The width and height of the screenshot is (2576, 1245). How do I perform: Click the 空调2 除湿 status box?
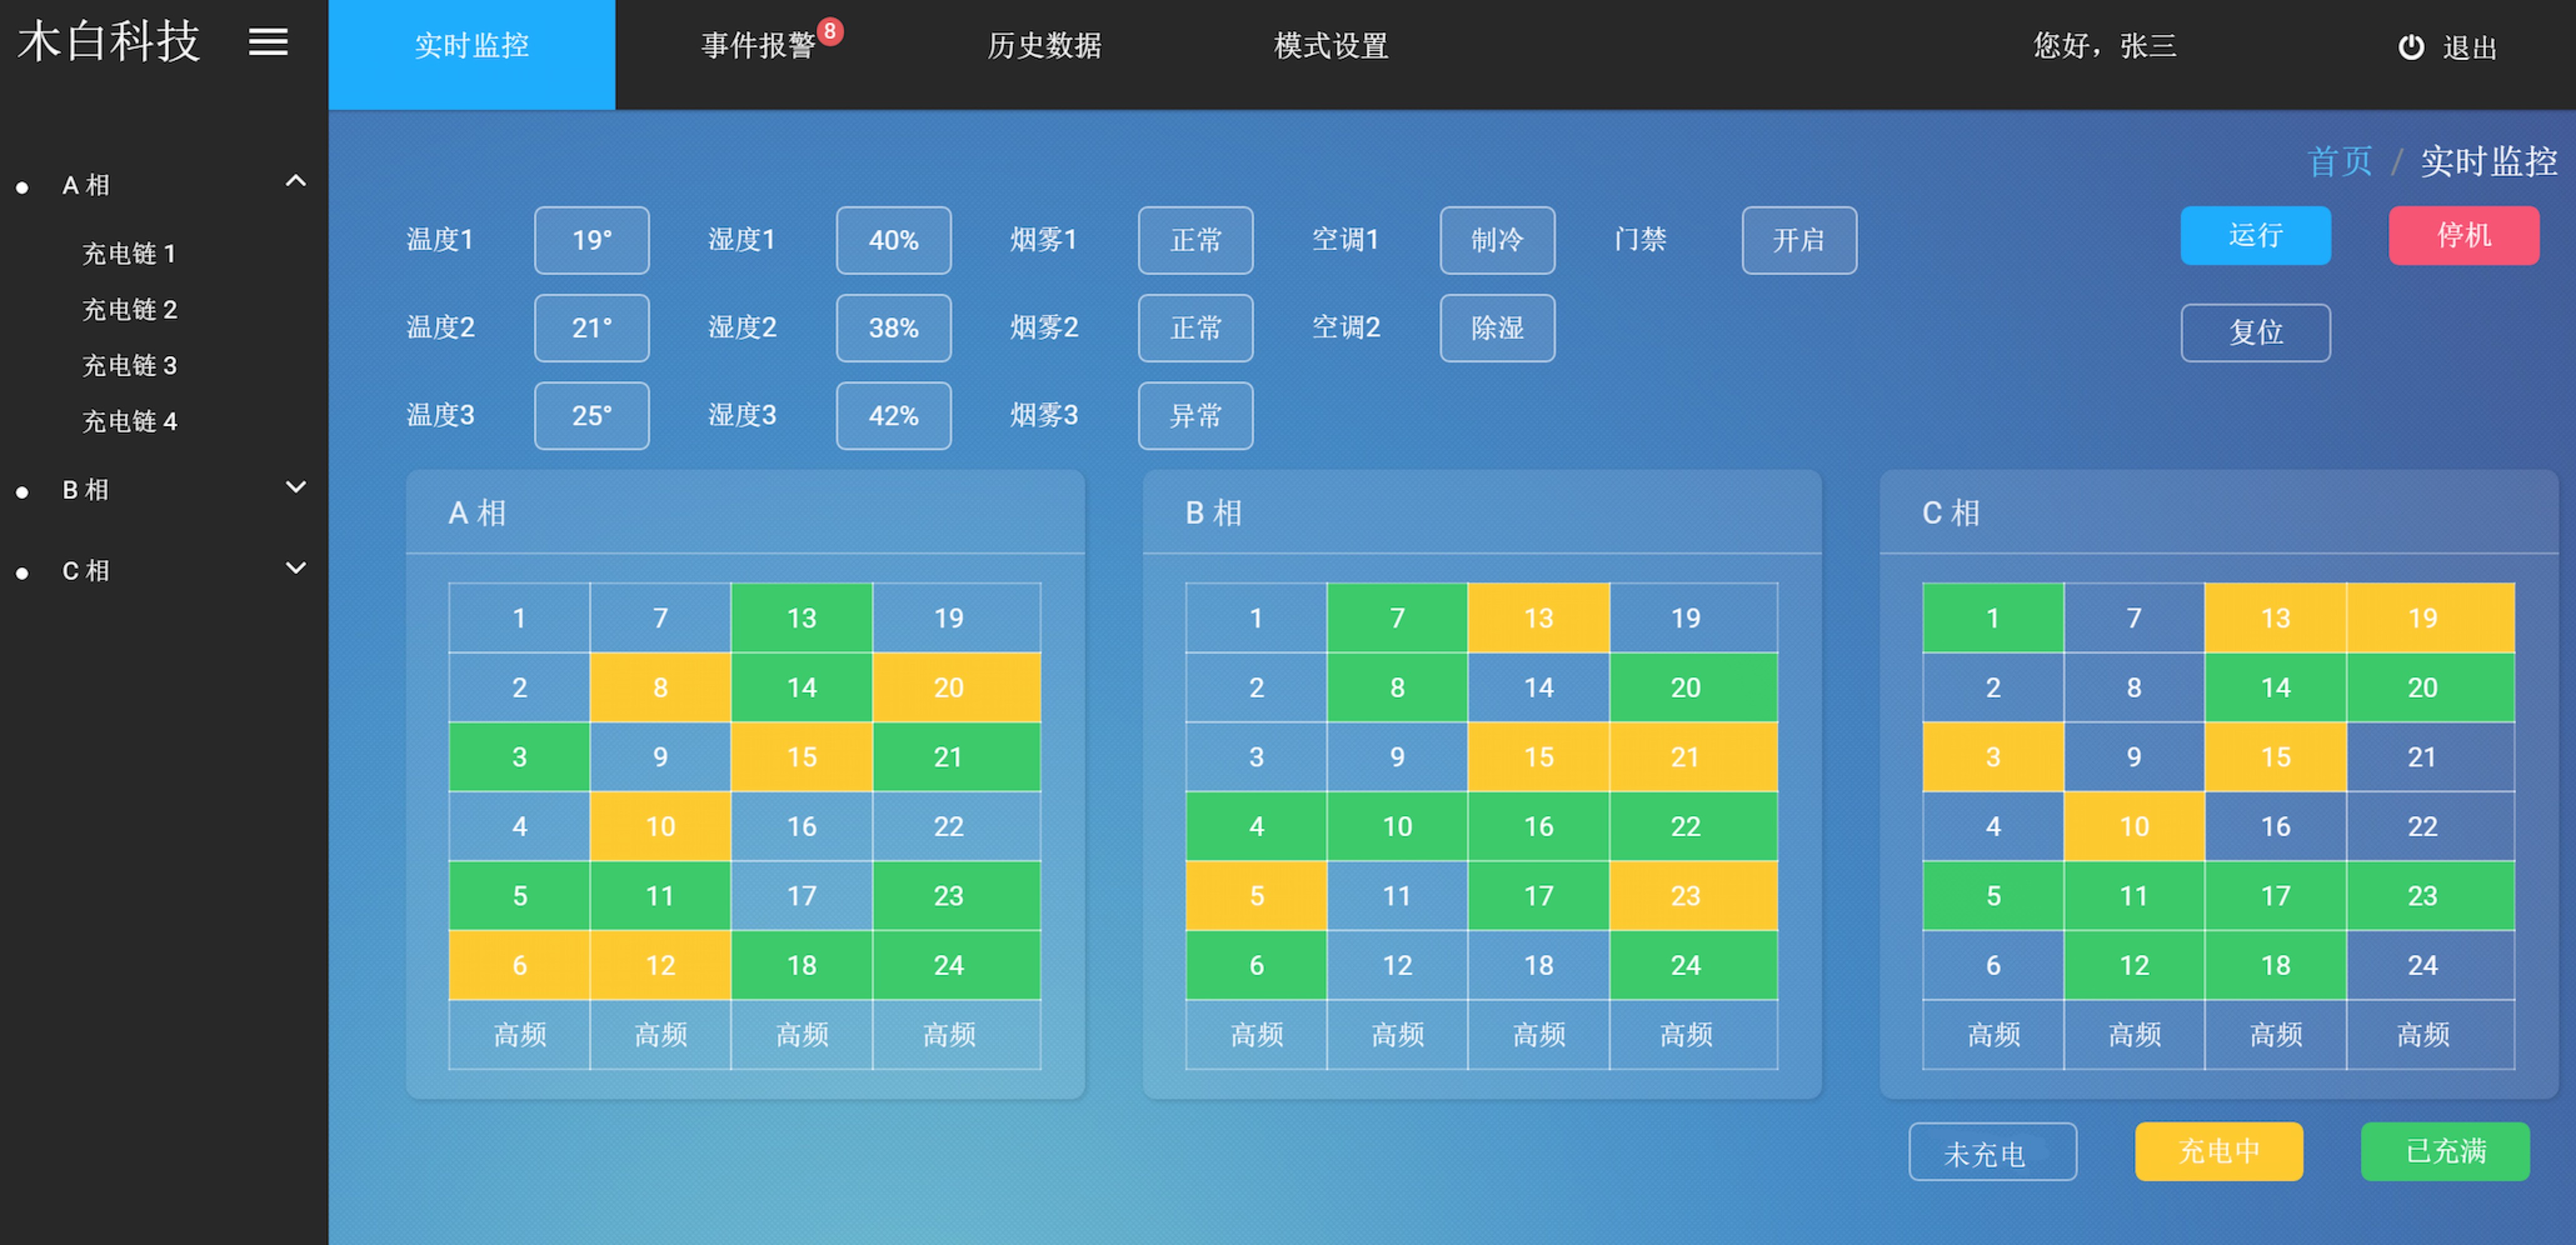pos(1497,329)
